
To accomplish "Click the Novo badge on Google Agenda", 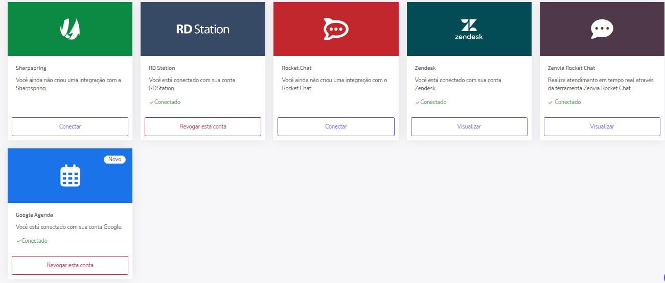I will [x=114, y=159].
